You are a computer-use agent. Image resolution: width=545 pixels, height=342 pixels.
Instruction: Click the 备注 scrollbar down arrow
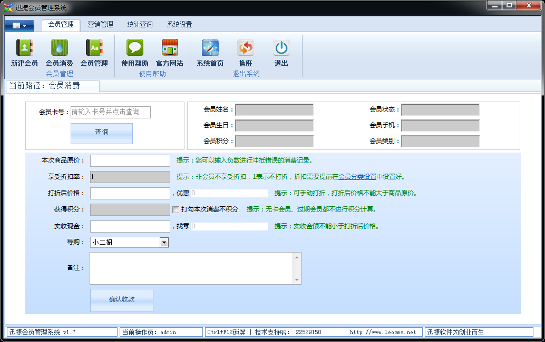(x=297, y=280)
